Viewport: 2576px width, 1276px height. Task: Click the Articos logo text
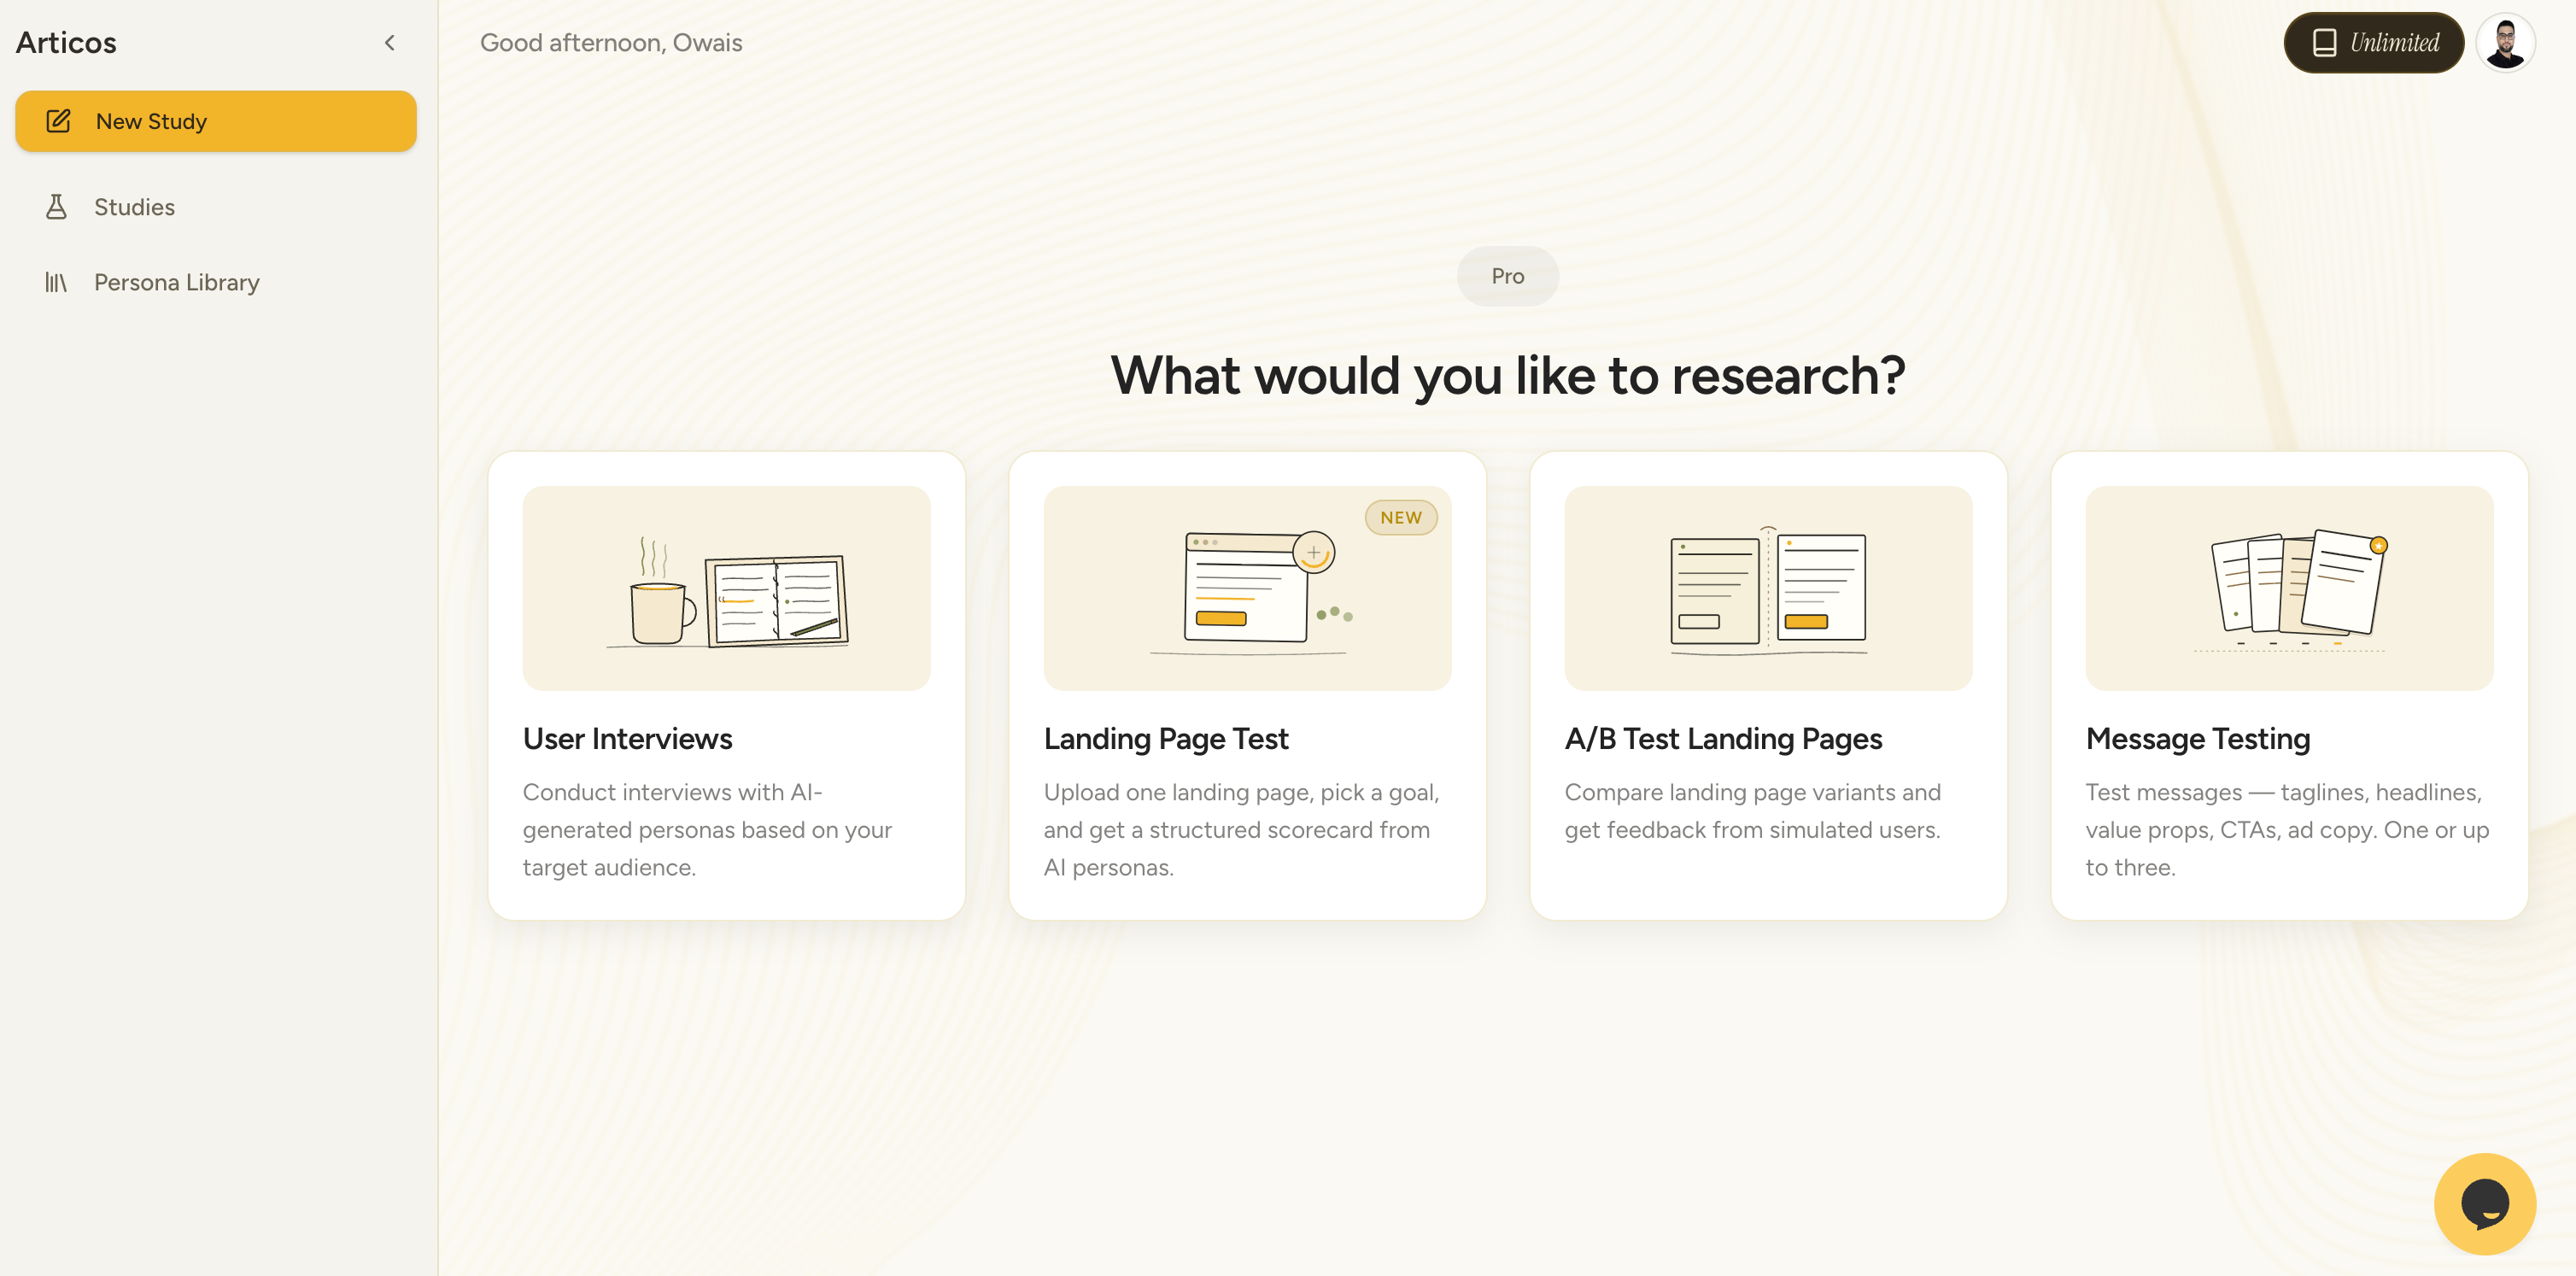[66, 43]
